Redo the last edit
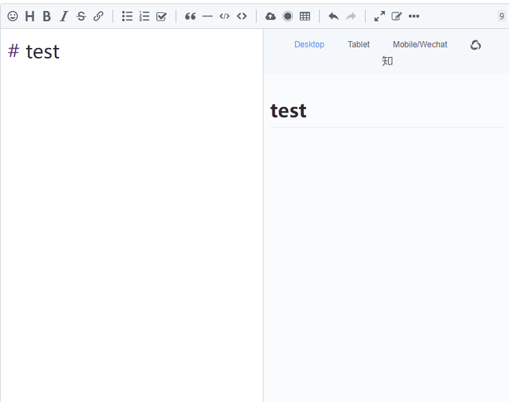The height and width of the screenshot is (402, 509). click(x=351, y=16)
